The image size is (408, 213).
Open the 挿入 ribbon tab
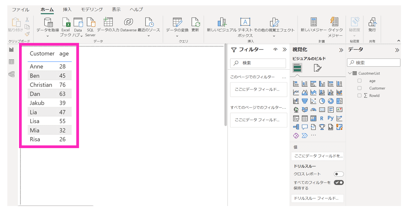(x=67, y=10)
